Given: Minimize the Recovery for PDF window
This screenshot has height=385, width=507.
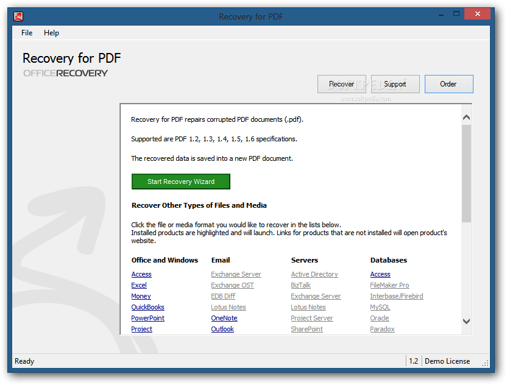Looking at the screenshot, I should (441, 15).
